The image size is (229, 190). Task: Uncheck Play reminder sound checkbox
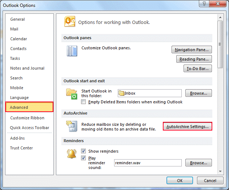coord(83,158)
